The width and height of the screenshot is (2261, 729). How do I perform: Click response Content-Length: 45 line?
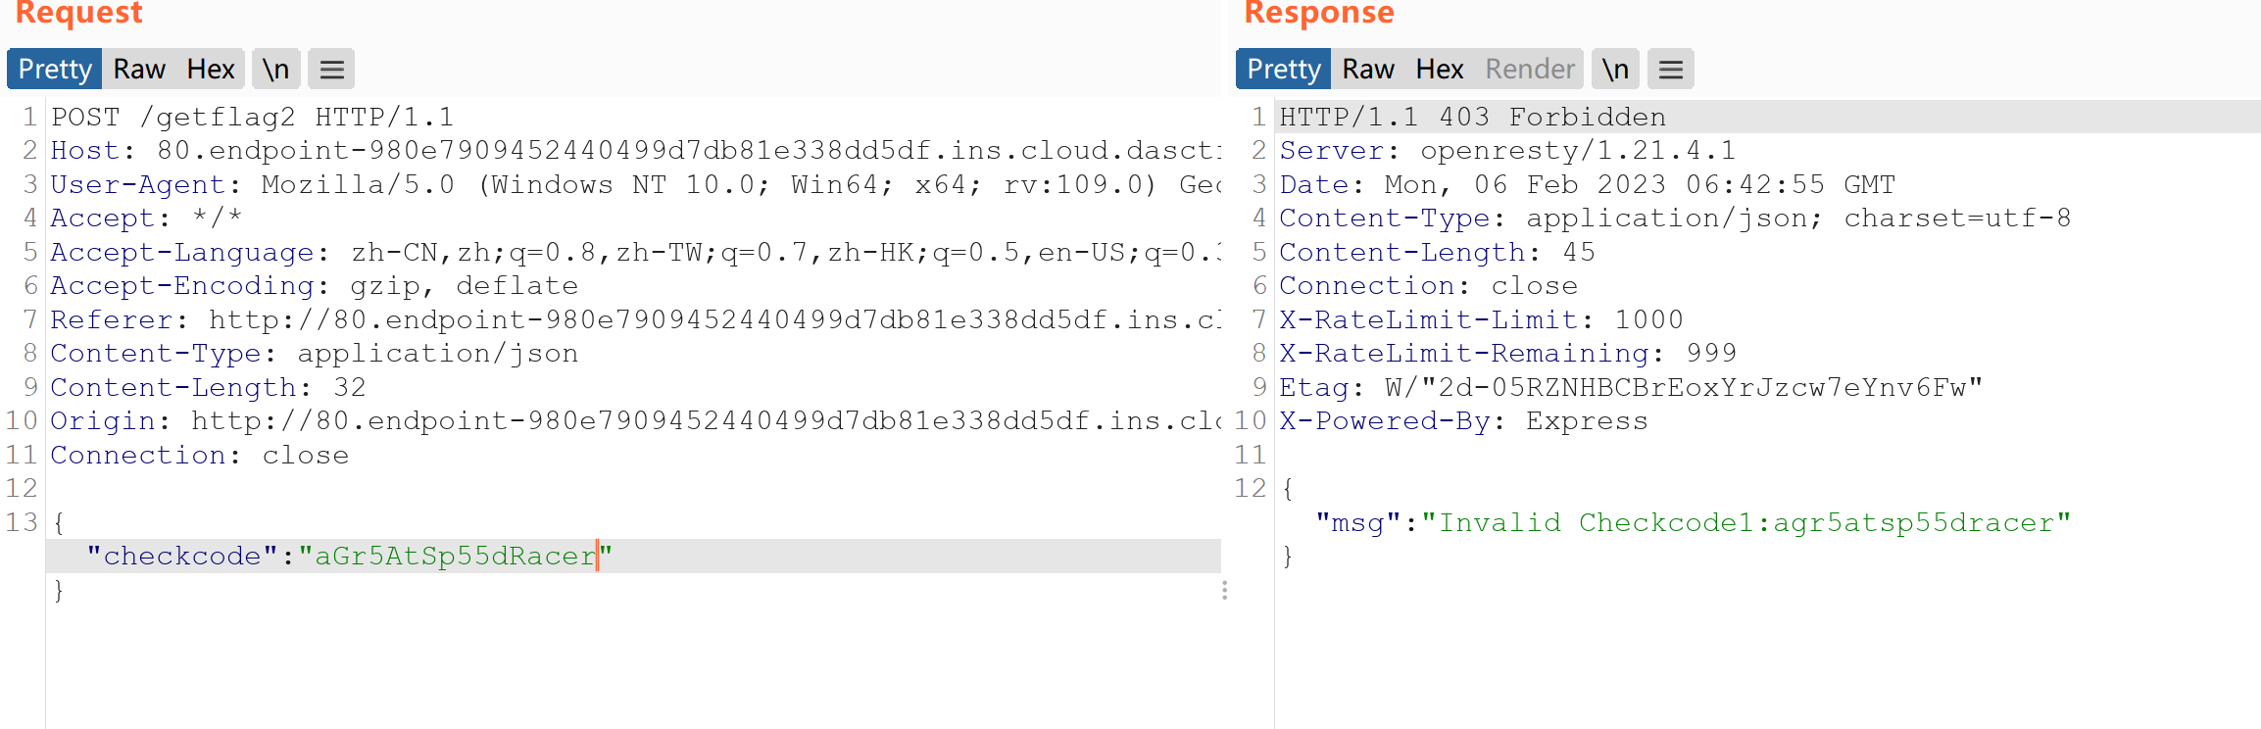tap(1437, 253)
